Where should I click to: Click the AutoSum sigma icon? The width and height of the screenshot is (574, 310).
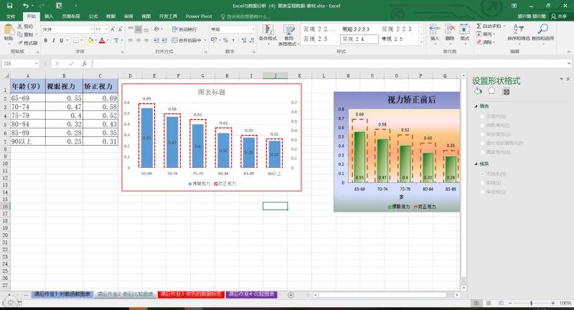coord(479,26)
